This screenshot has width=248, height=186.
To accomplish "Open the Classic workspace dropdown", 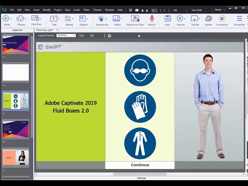I will (x=219, y=10).
